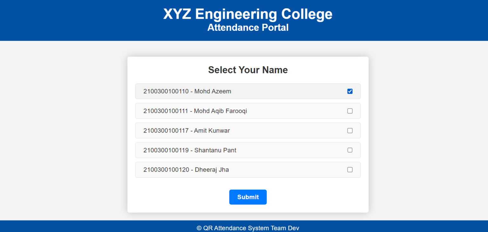Click the footer text QR Attendance System Team Dev
This screenshot has height=232, width=488.
click(248, 228)
